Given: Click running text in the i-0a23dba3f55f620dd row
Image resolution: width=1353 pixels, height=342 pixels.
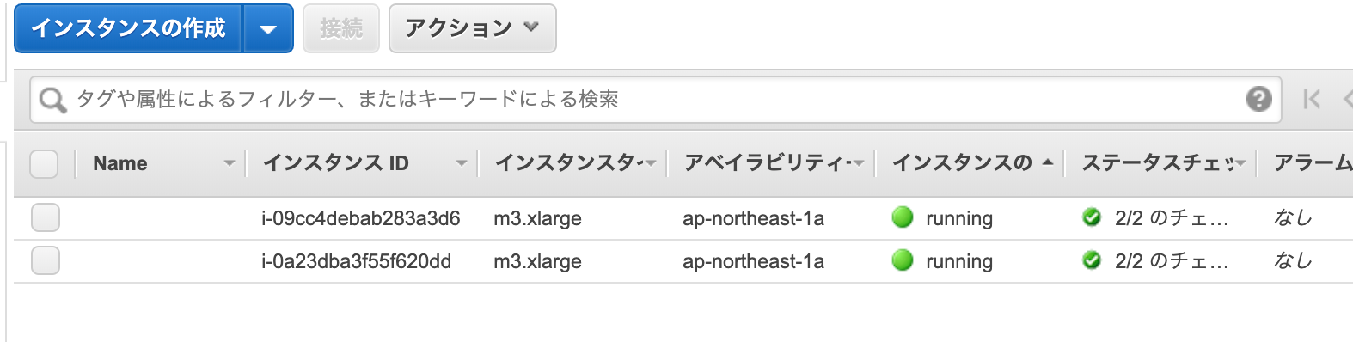Looking at the screenshot, I should click(x=959, y=261).
